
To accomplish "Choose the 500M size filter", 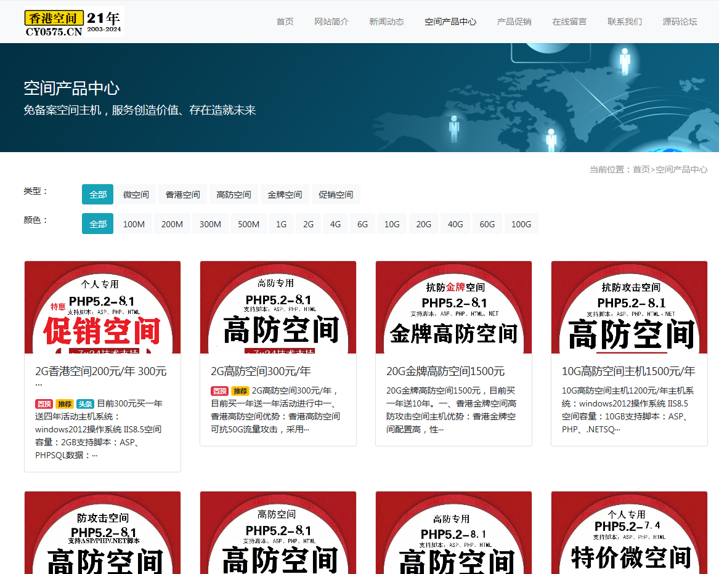I will pos(248,224).
